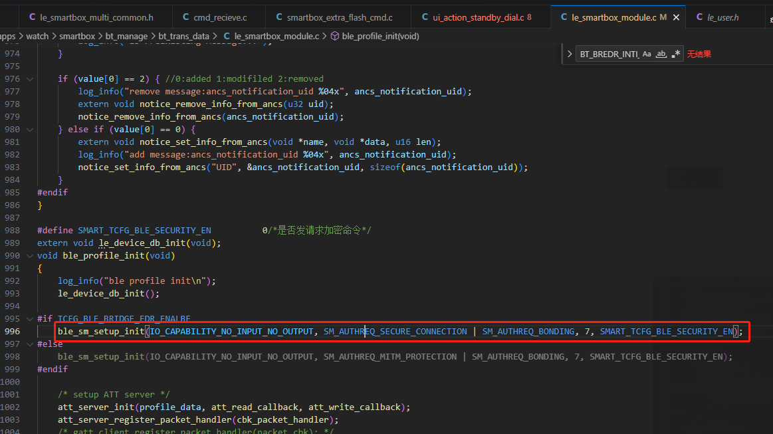Image resolution: width=773 pixels, height=434 pixels.
Task: Toggle Match Whole Word option
Action: (x=661, y=54)
